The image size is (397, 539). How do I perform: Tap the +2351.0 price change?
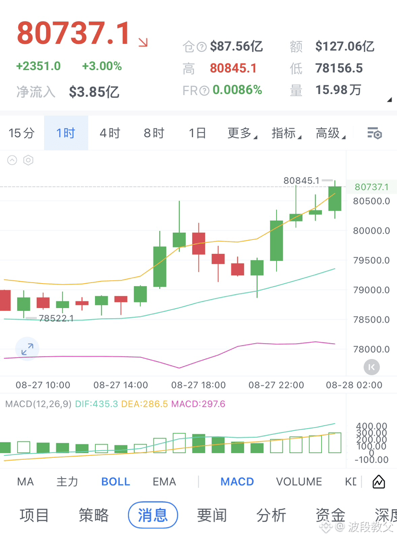click(x=38, y=66)
